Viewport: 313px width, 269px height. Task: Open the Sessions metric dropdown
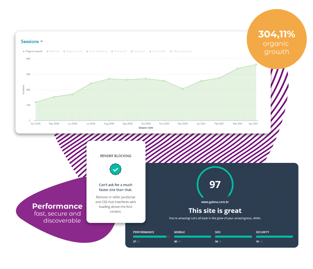[x=30, y=42]
